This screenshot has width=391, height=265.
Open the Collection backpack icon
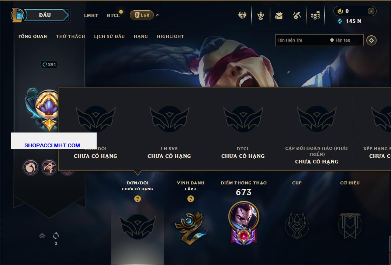(279, 16)
